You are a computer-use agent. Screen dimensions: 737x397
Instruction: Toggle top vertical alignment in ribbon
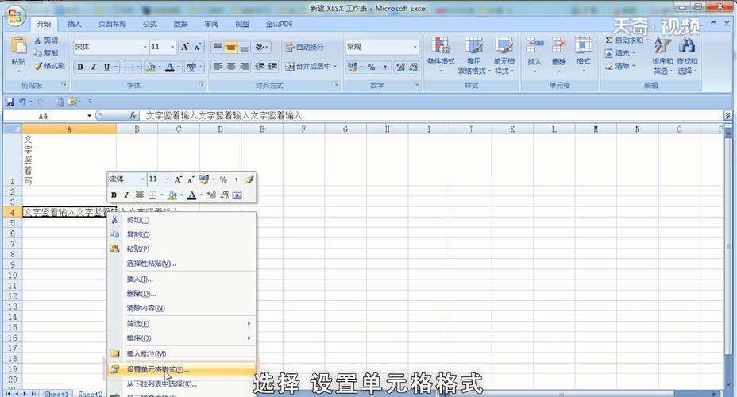click(218, 47)
